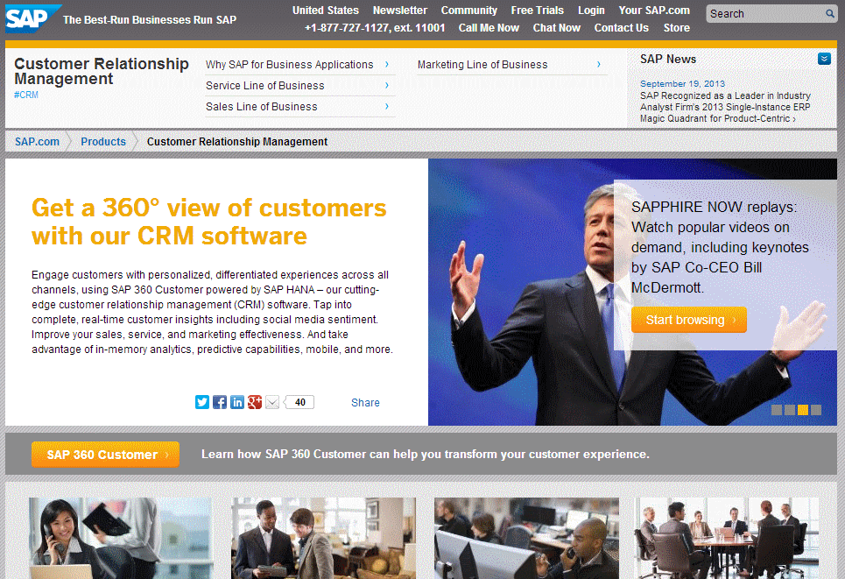This screenshot has height=579, width=845.
Task: Select the highlighted third carousel indicator square
Action: click(x=803, y=410)
